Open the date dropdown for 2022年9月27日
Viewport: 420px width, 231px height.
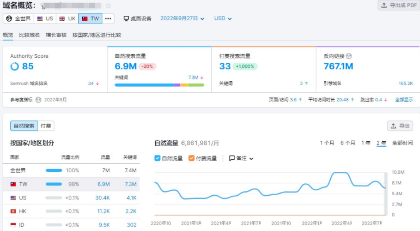[x=182, y=19]
